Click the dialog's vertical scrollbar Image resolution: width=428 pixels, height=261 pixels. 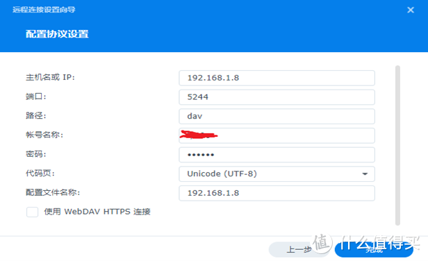click(397, 145)
